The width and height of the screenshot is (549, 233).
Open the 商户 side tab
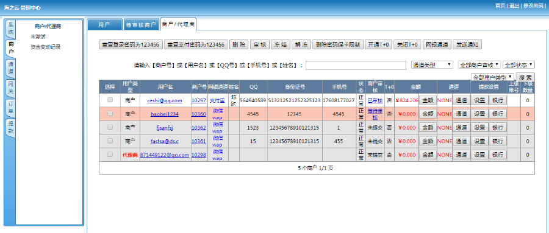pyautogui.click(x=10, y=49)
